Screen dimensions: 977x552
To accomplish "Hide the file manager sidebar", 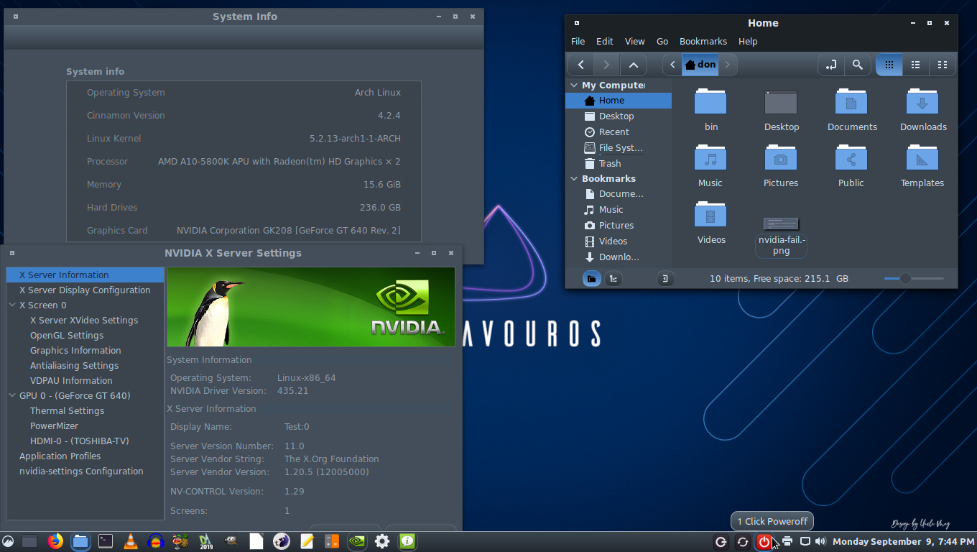I will (666, 278).
